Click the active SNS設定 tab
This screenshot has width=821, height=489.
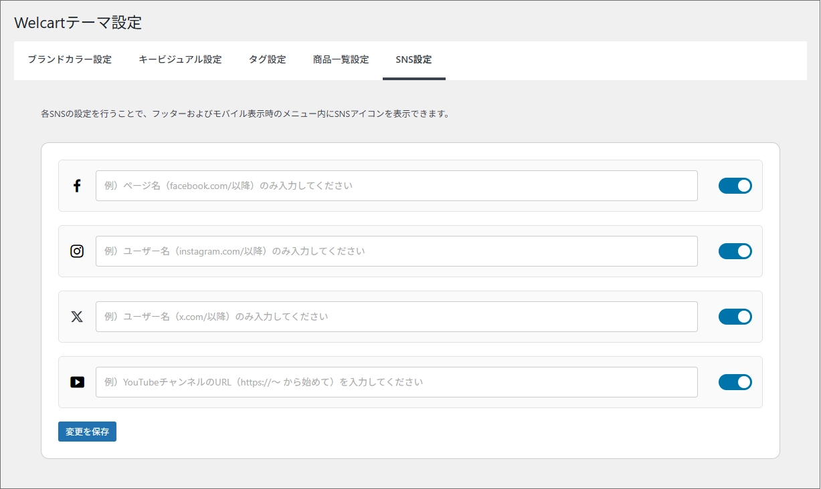tap(414, 59)
